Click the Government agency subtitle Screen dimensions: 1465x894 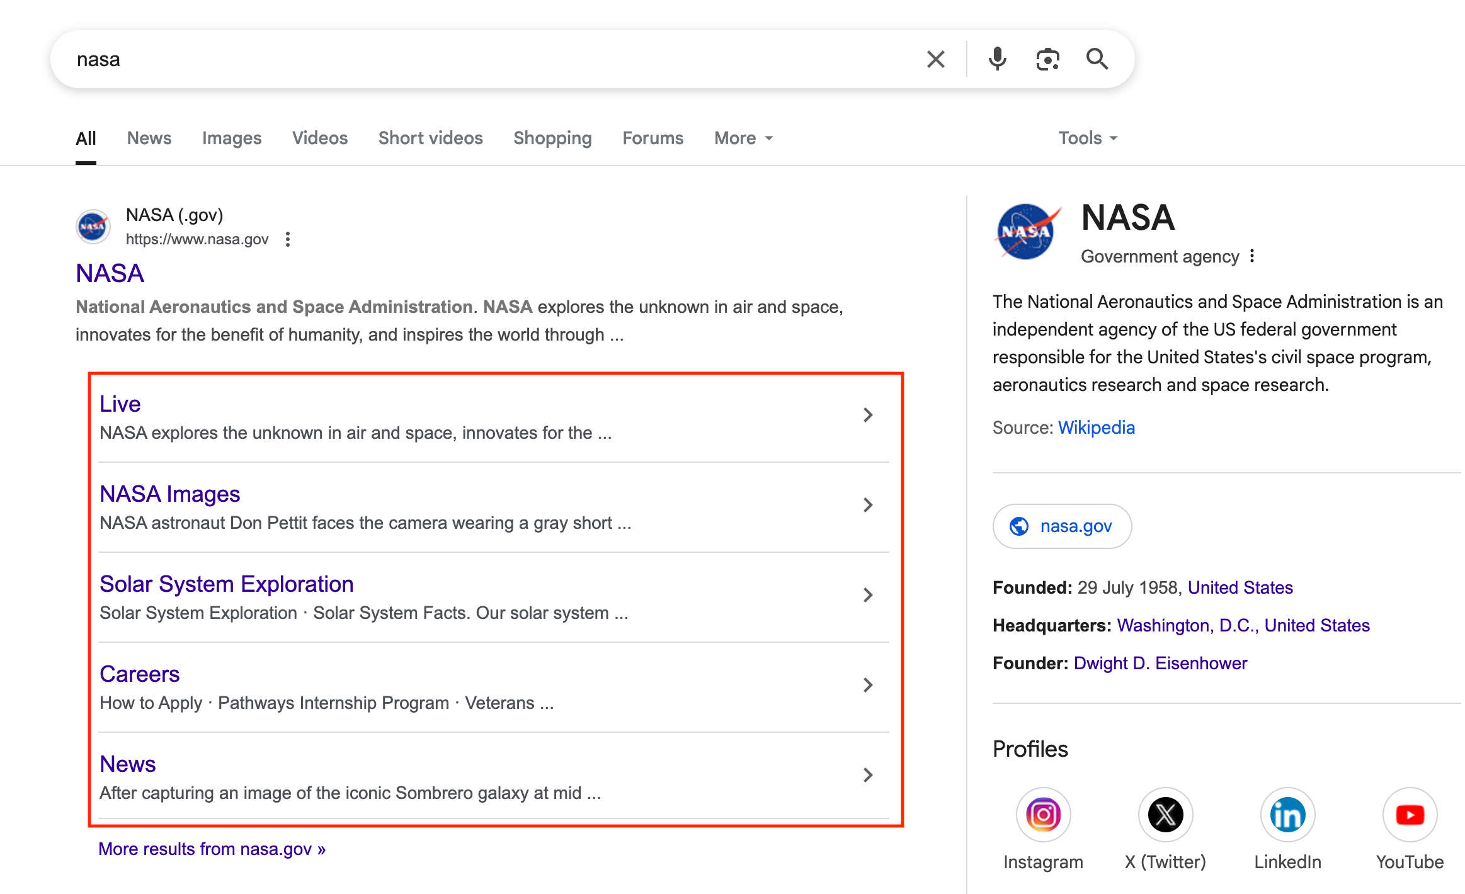click(x=1160, y=256)
